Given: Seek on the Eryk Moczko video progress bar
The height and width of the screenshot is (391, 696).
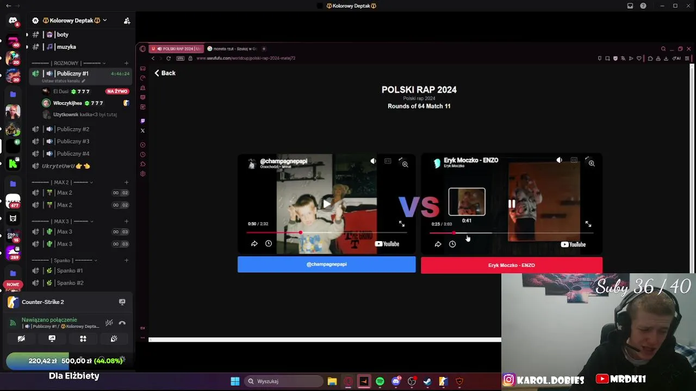Looking at the screenshot, I should 511,233.
